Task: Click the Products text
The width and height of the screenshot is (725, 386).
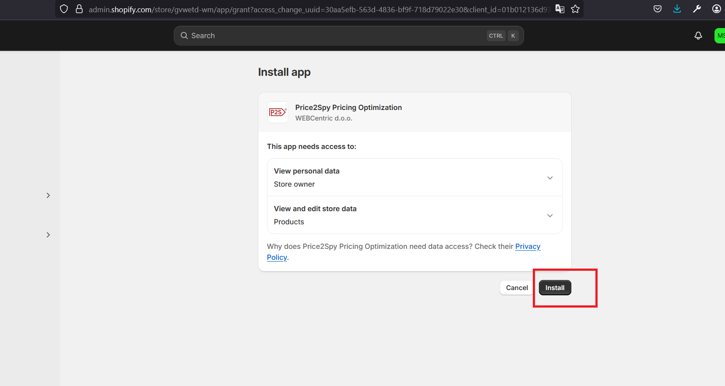Action: click(x=289, y=222)
